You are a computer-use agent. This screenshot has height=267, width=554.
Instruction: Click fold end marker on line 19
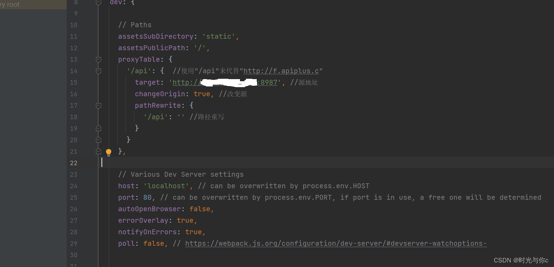tap(99, 128)
